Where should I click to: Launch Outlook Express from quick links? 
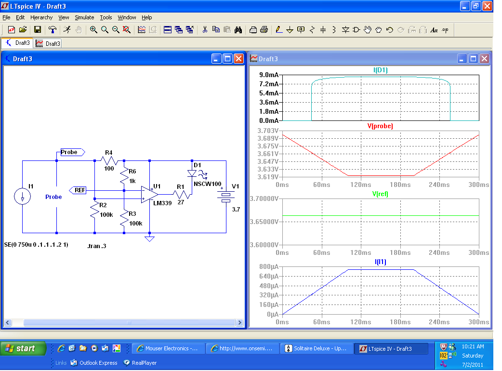pos(94,363)
